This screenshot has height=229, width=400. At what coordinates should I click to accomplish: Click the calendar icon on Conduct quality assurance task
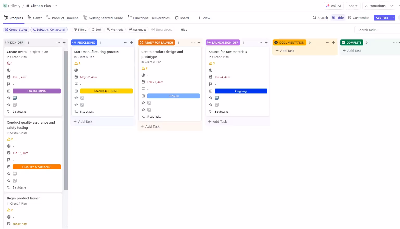pyautogui.click(x=9, y=153)
